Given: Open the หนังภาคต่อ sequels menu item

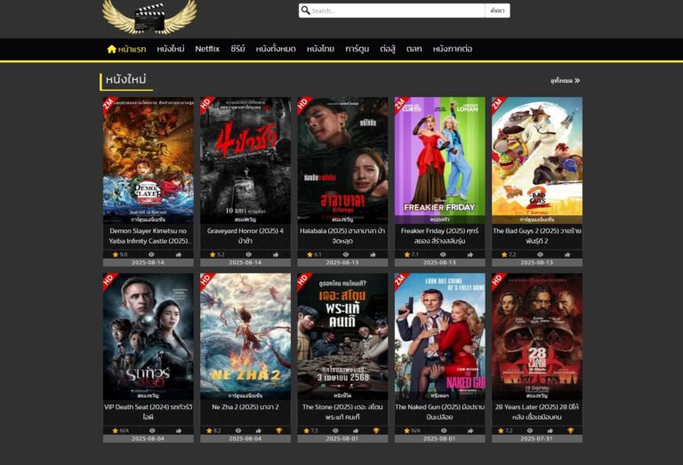Looking at the screenshot, I should [x=453, y=49].
